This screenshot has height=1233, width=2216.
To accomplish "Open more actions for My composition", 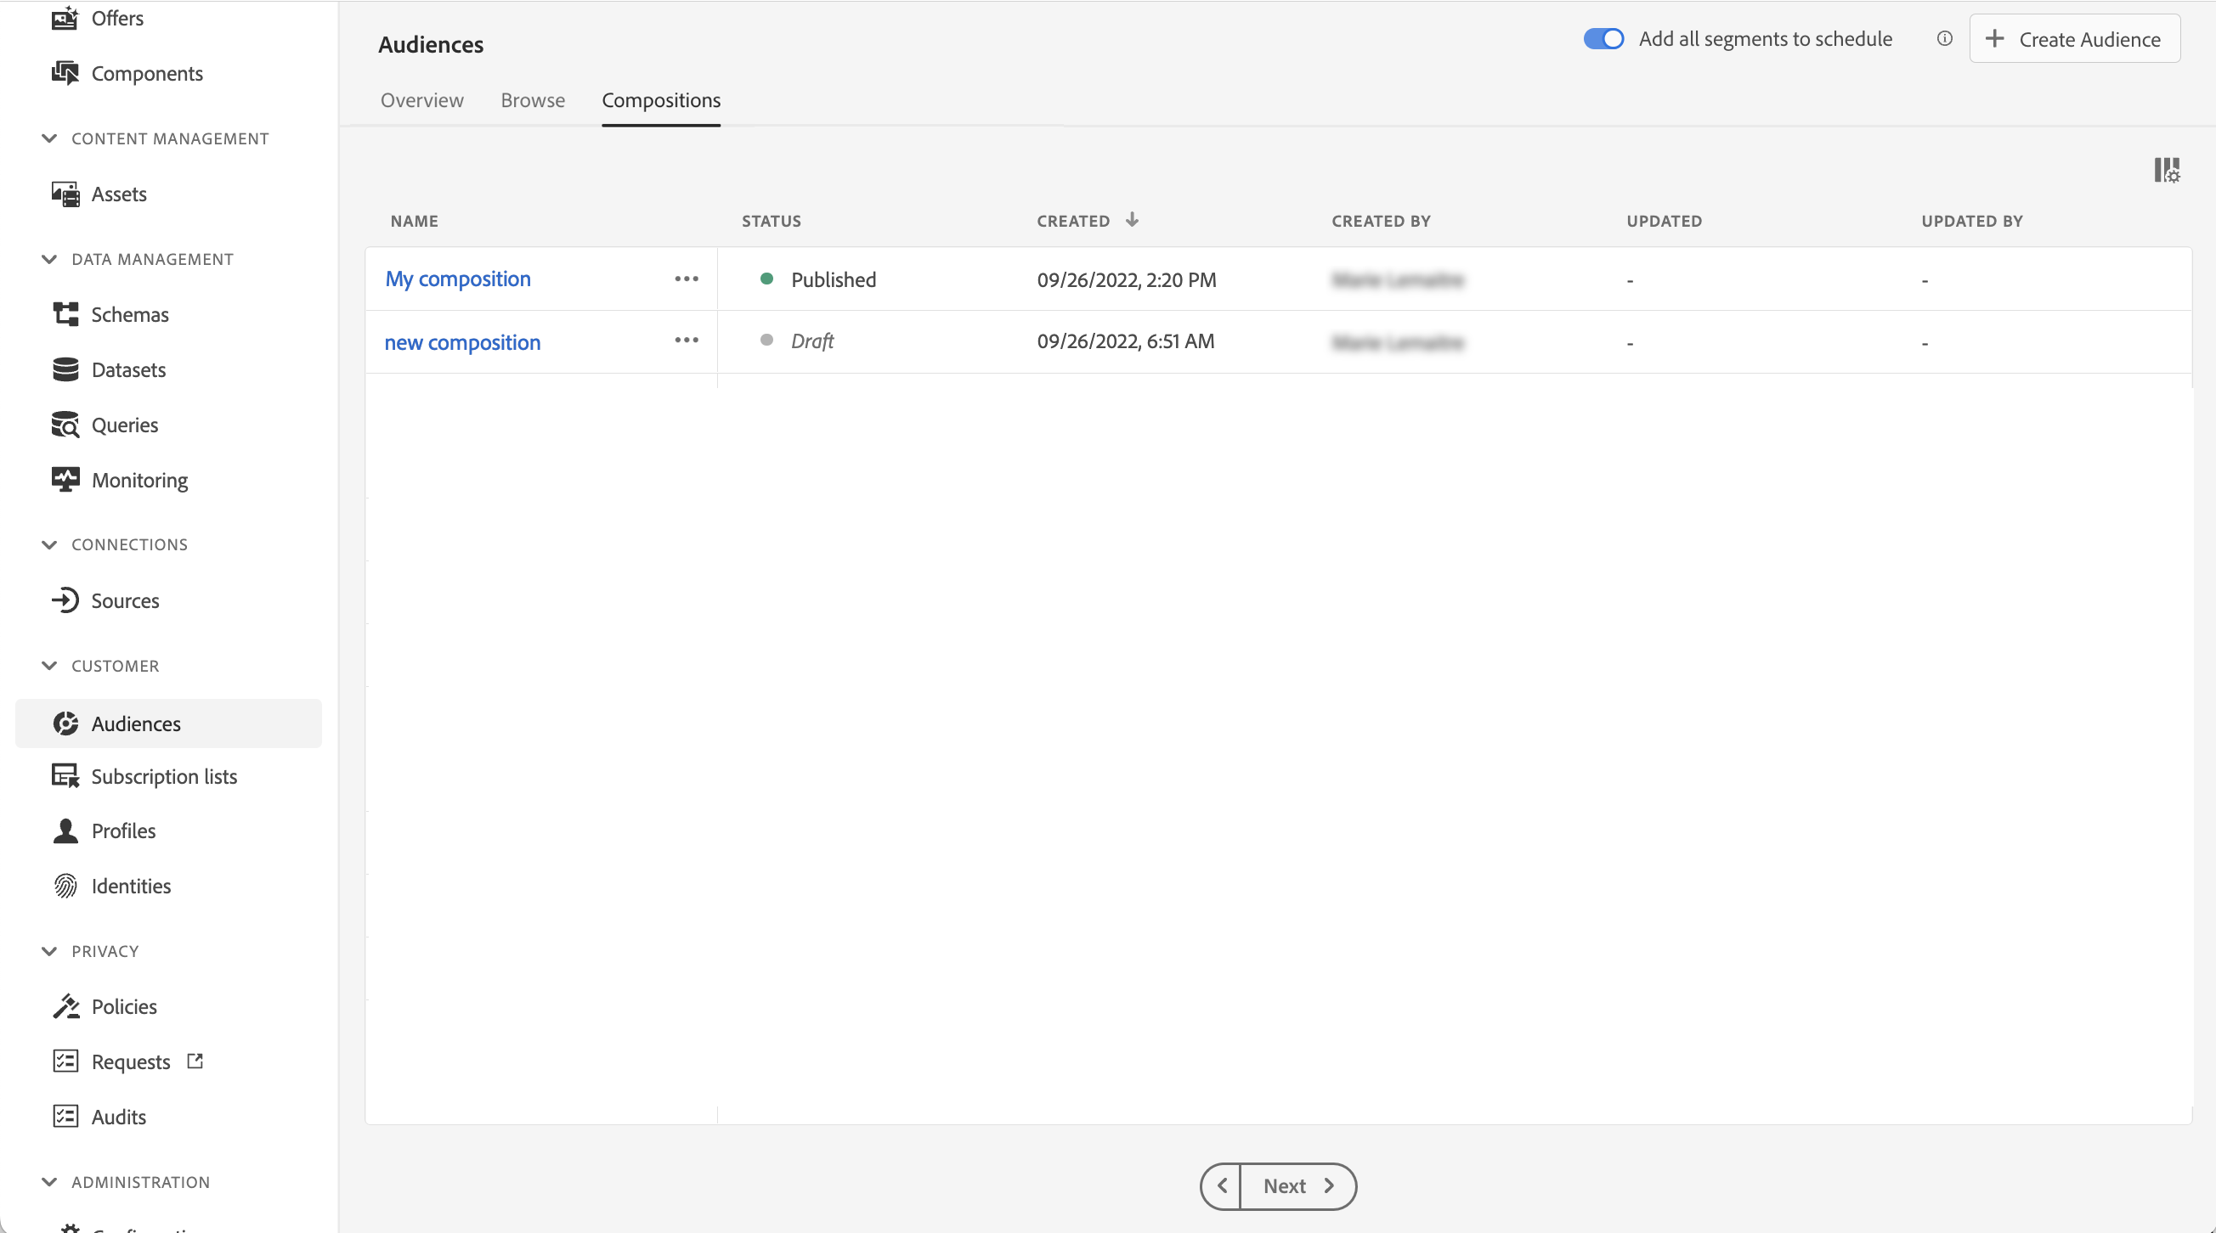I will click(686, 279).
